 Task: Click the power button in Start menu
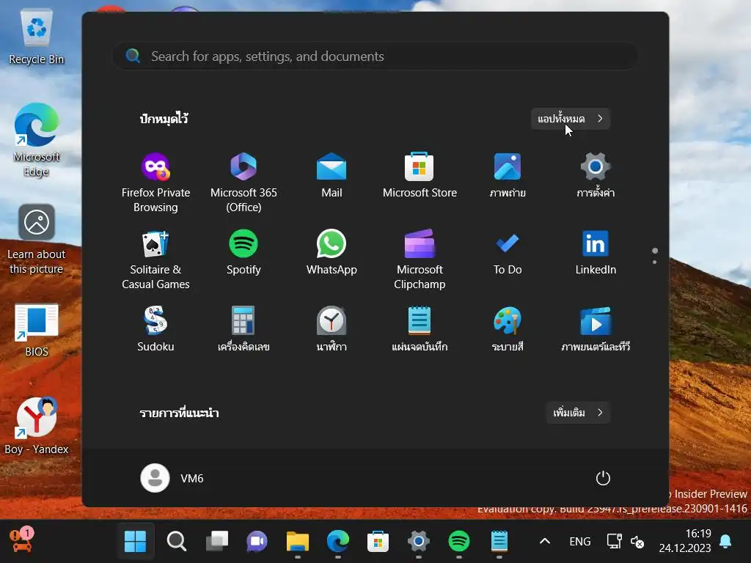coord(603,478)
